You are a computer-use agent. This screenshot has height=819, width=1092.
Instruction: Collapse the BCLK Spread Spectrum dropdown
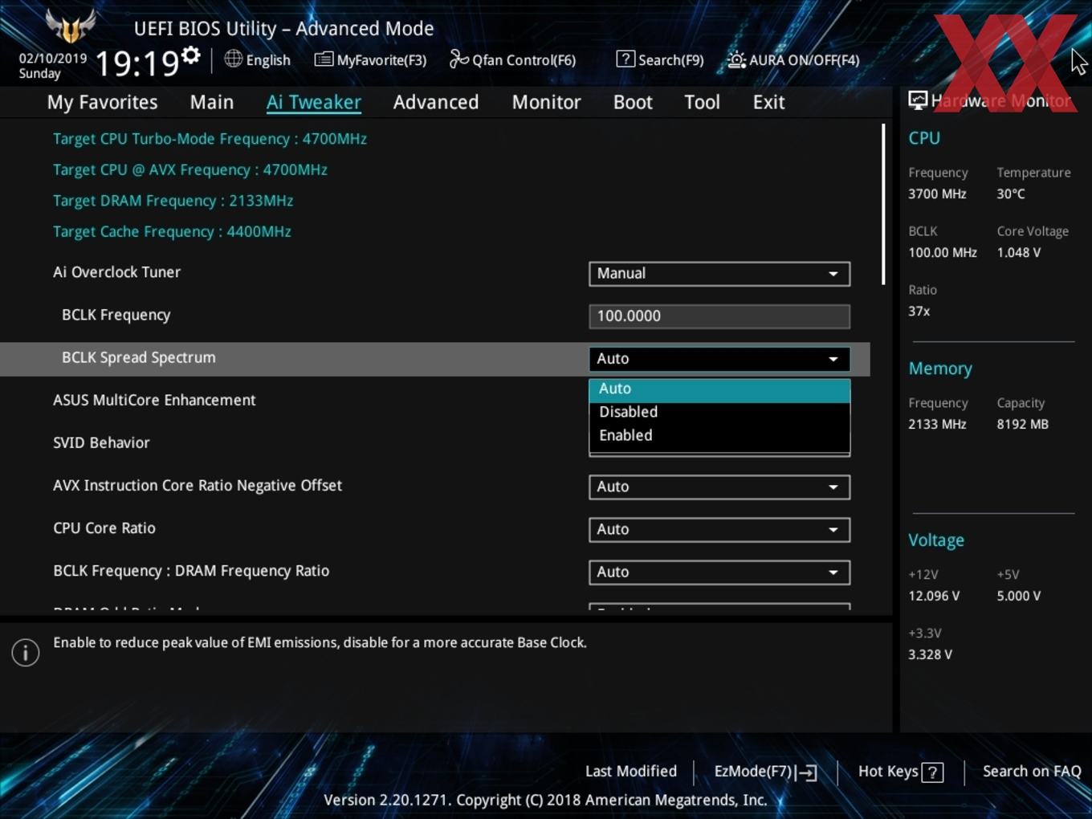coord(719,359)
